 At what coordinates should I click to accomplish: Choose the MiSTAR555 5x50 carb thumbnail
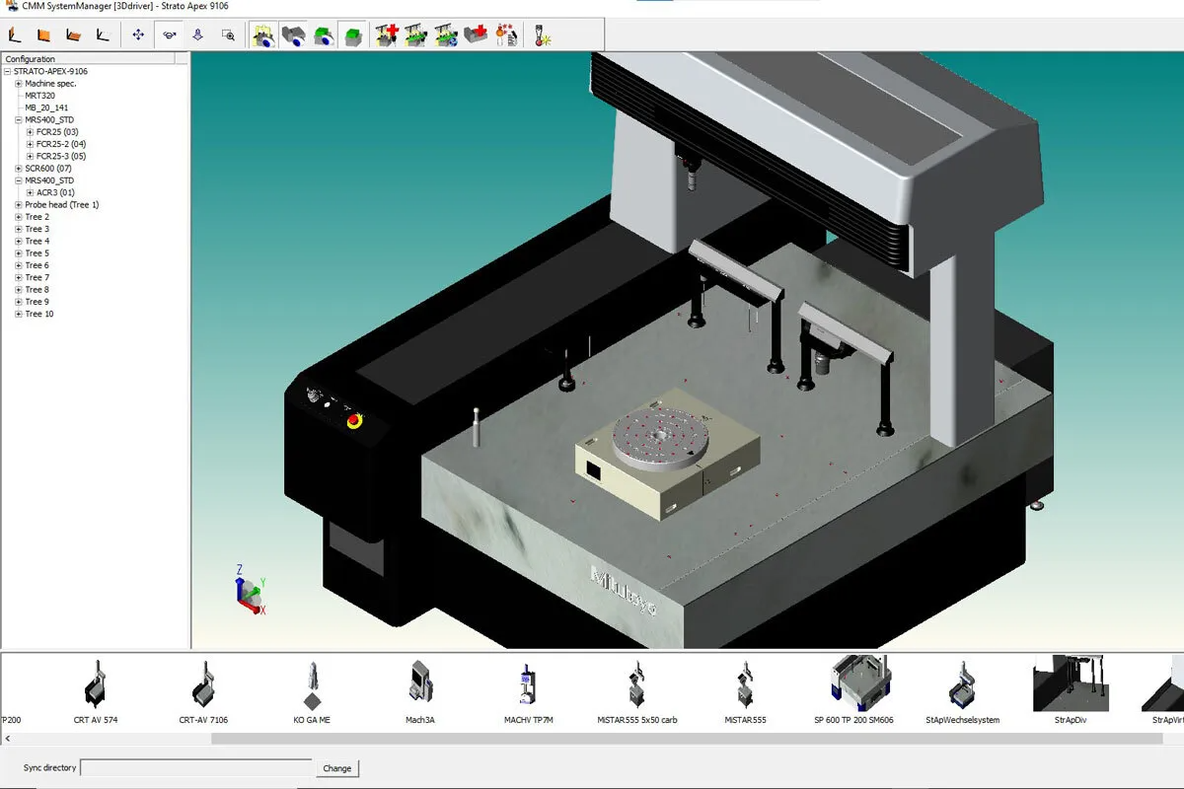coord(637,685)
